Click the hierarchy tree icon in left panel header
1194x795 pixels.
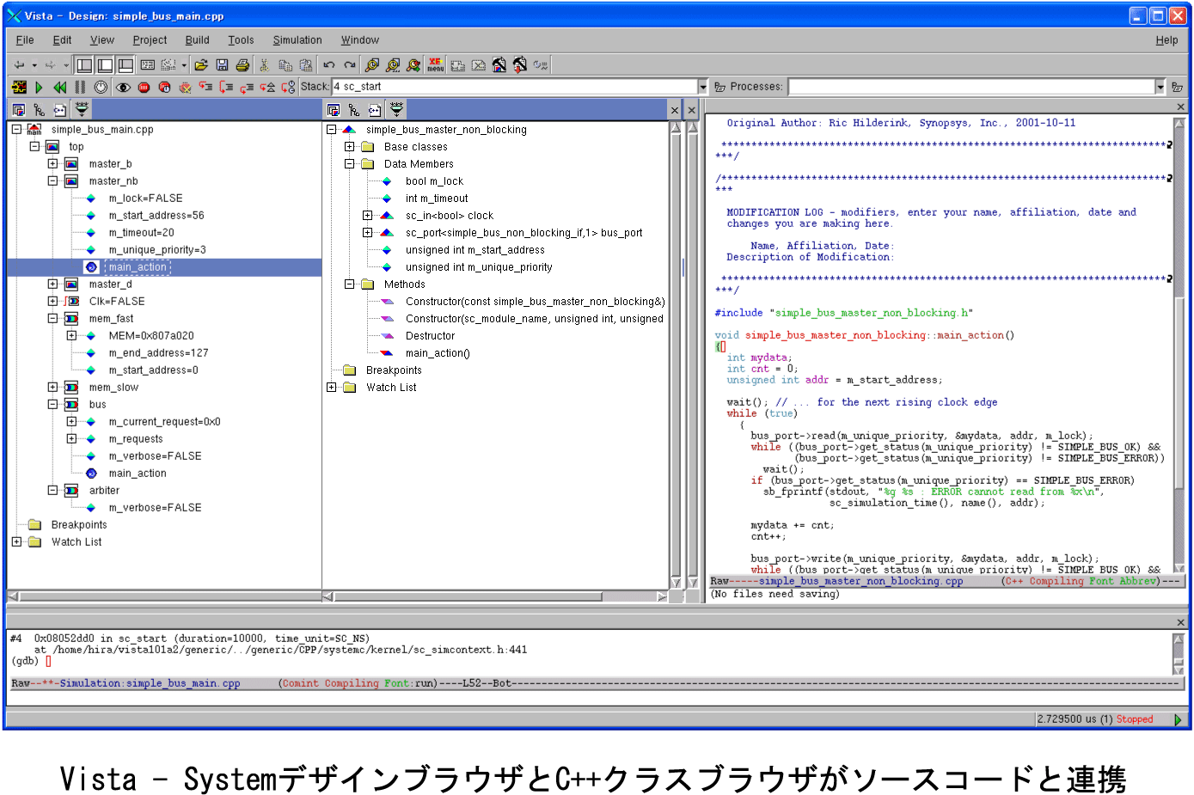point(40,109)
